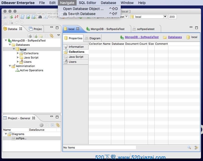Viewport: 203px width, 161px height.
Task: Select Information in properties side list
Action: click(x=76, y=47)
